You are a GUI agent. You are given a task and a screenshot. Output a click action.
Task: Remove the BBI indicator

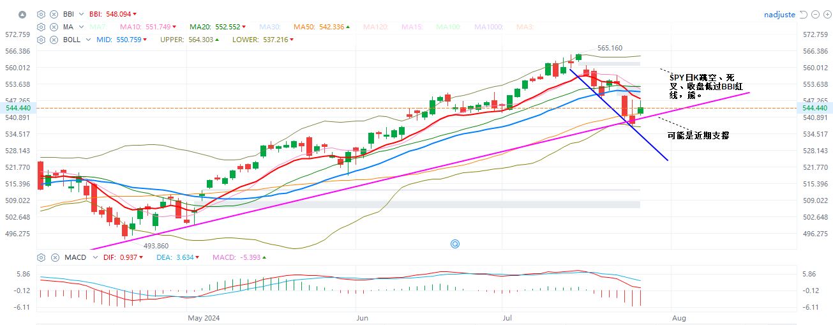[54, 14]
